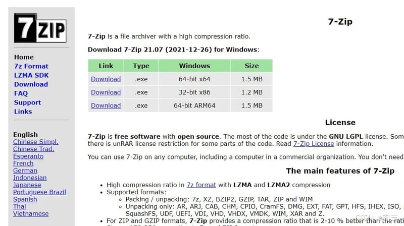Click the file archiver description sentence
The width and height of the screenshot is (404, 226).
[169, 36]
